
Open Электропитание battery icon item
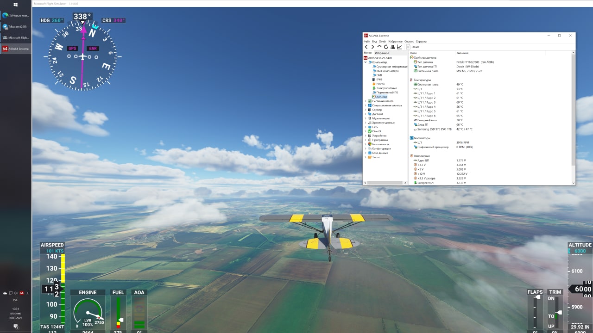(374, 88)
